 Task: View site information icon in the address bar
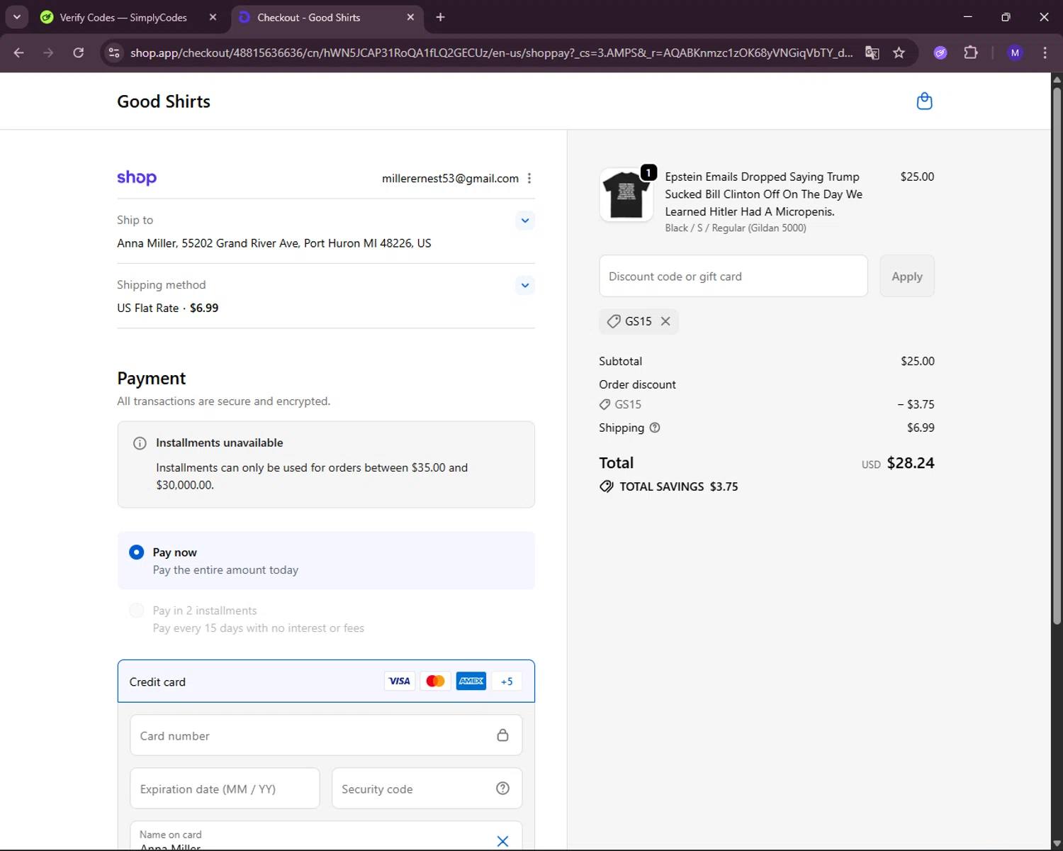click(114, 52)
